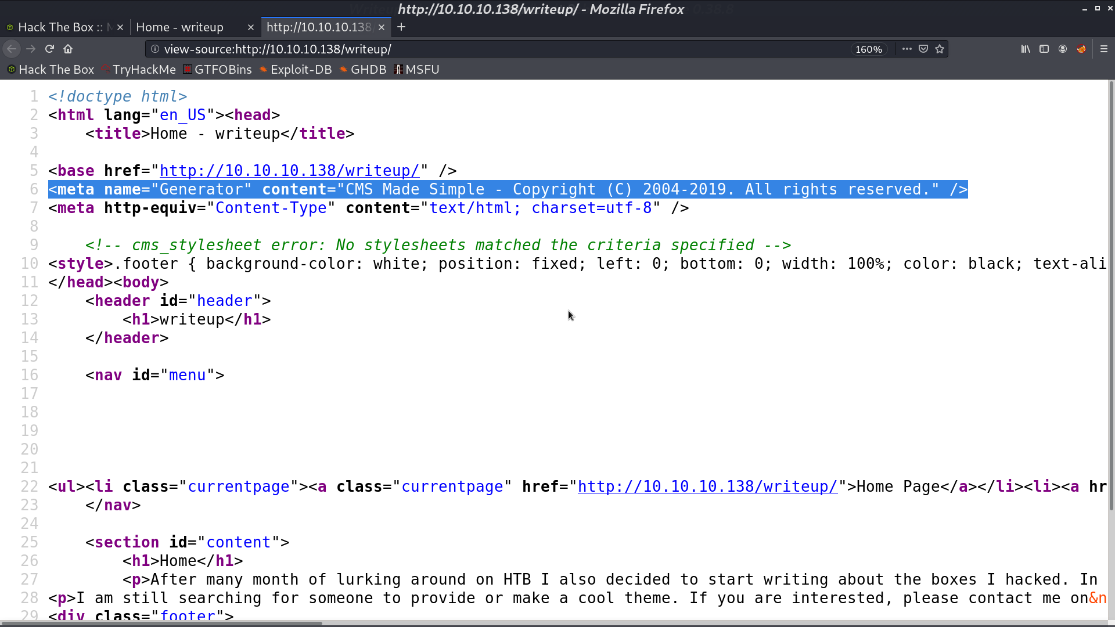
Task: Open GTFOBins bookmark
Action: click(218, 70)
